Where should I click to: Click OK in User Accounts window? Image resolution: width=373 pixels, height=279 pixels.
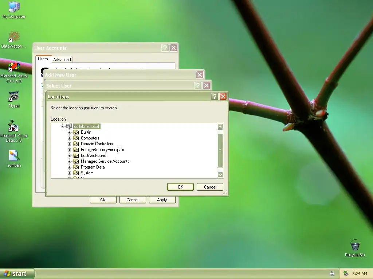coord(103,200)
